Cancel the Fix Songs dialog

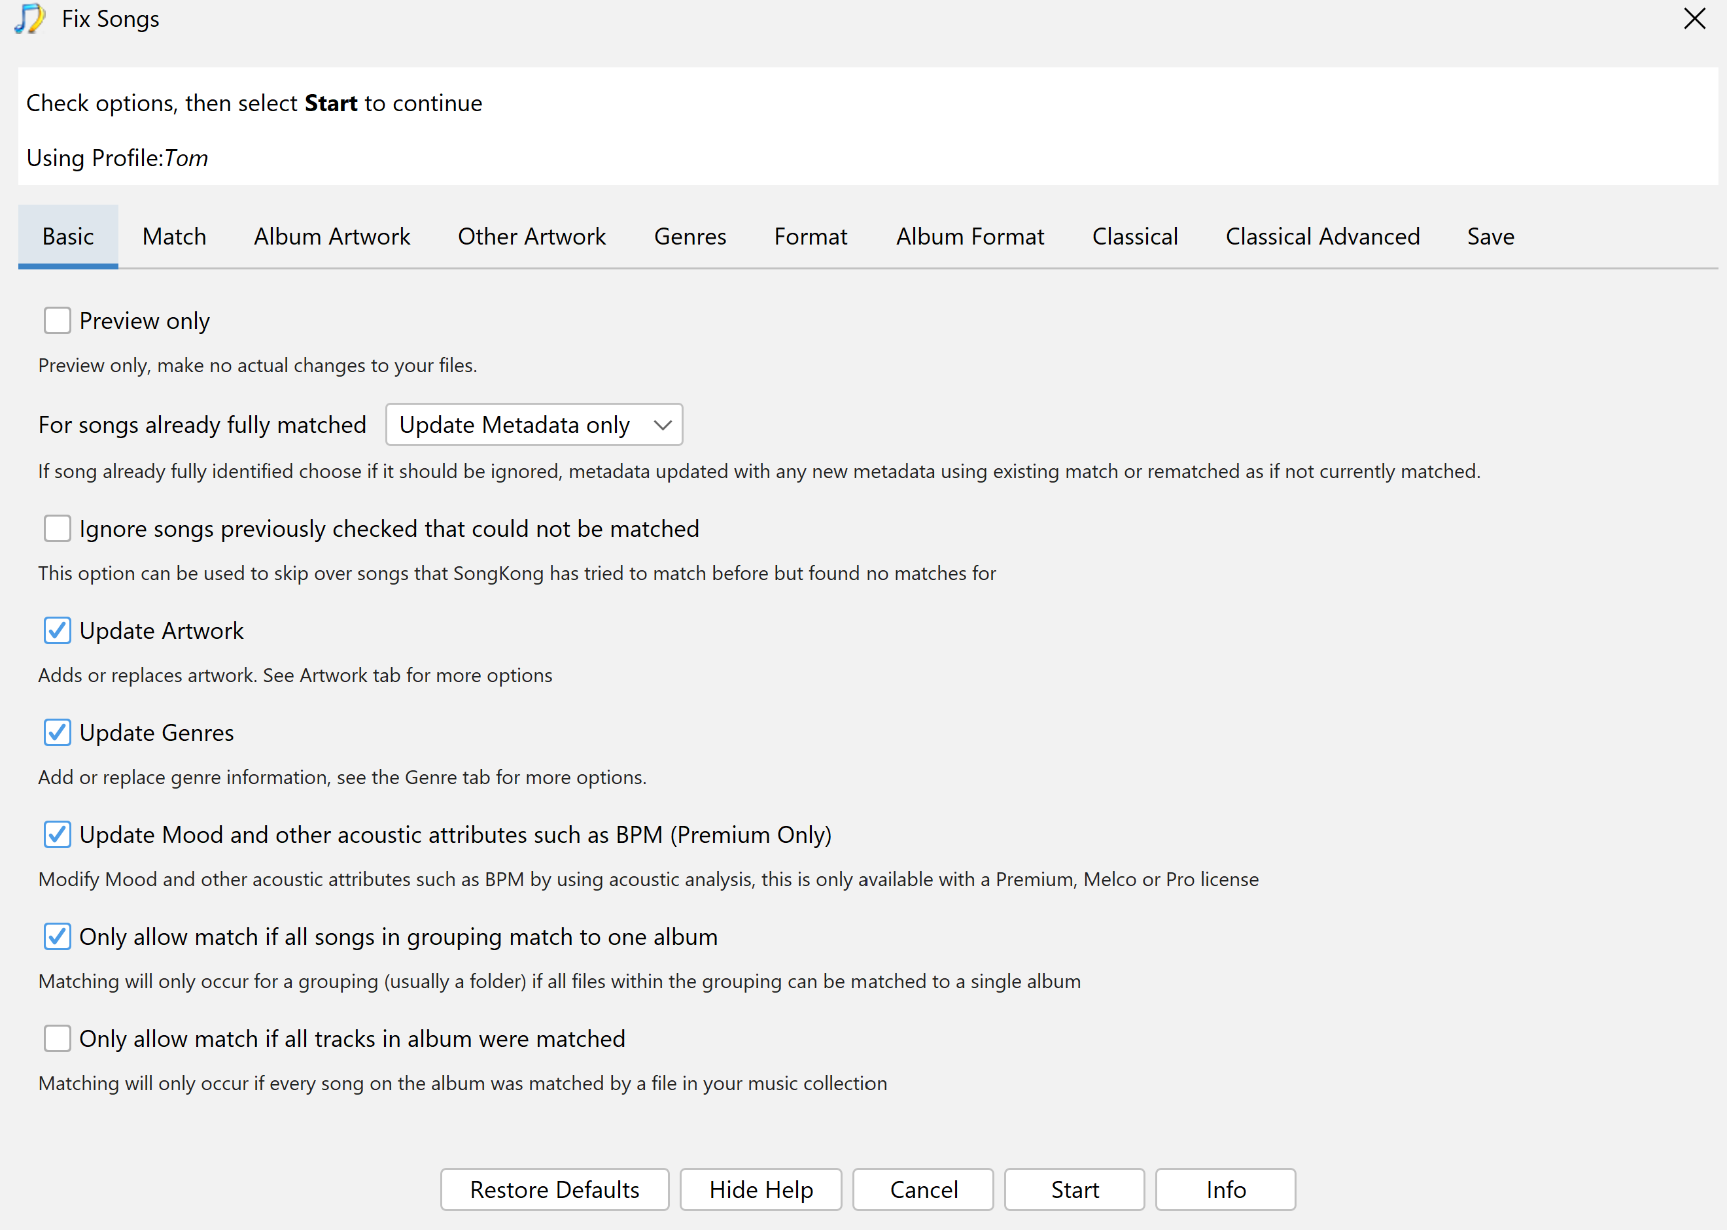(x=923, y=1189)
